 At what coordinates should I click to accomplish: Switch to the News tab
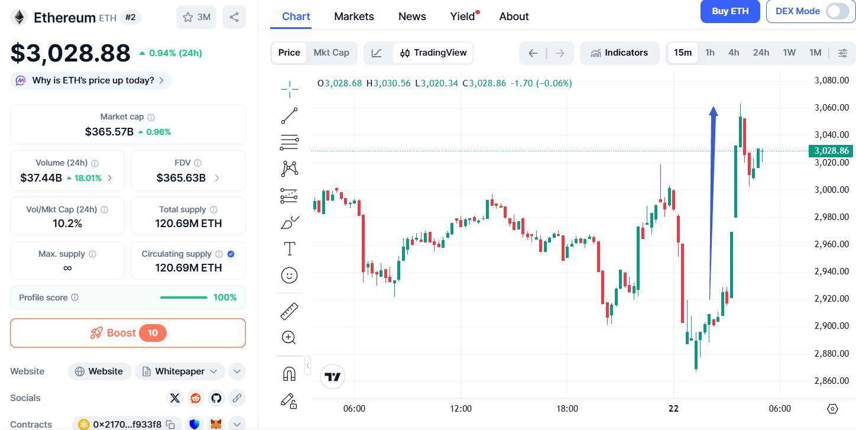coord(412,17)
